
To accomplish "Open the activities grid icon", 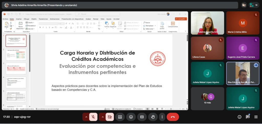I will click(x=256, y=117).
